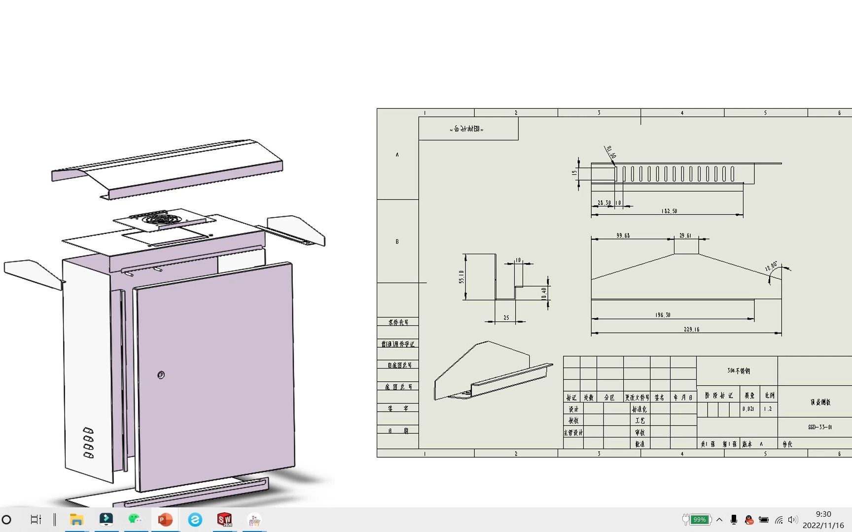Open the pink app pinned last on the taskbar

coord(253,520)
